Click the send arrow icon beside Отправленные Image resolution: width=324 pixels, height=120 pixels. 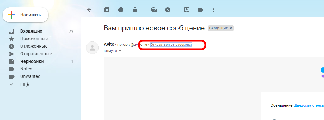[12, 54]
